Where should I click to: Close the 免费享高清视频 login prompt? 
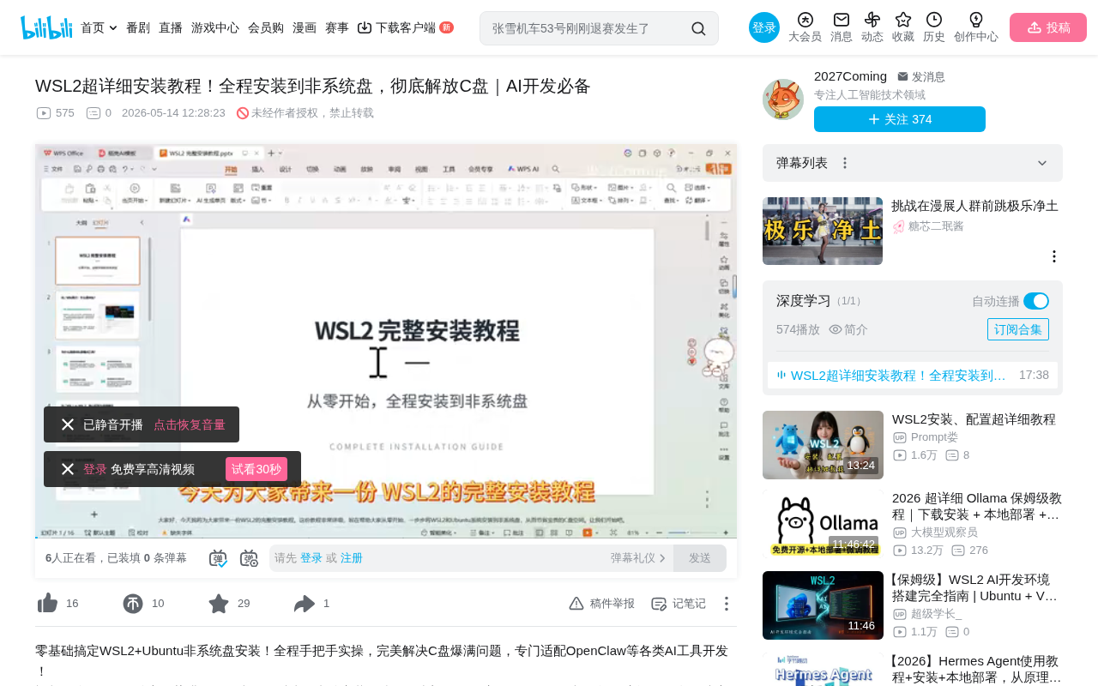pos(68,469)
